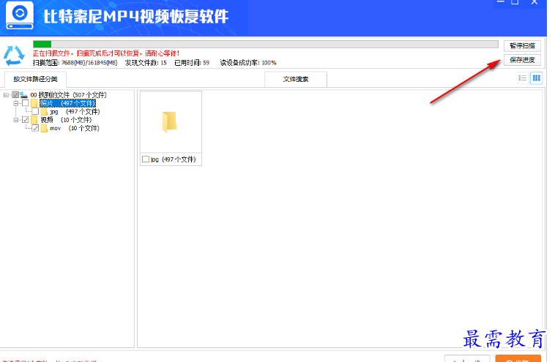Click the 暂停扫描 button
Viewport: 552px width, 362px height.
click(x=522, y=46)
